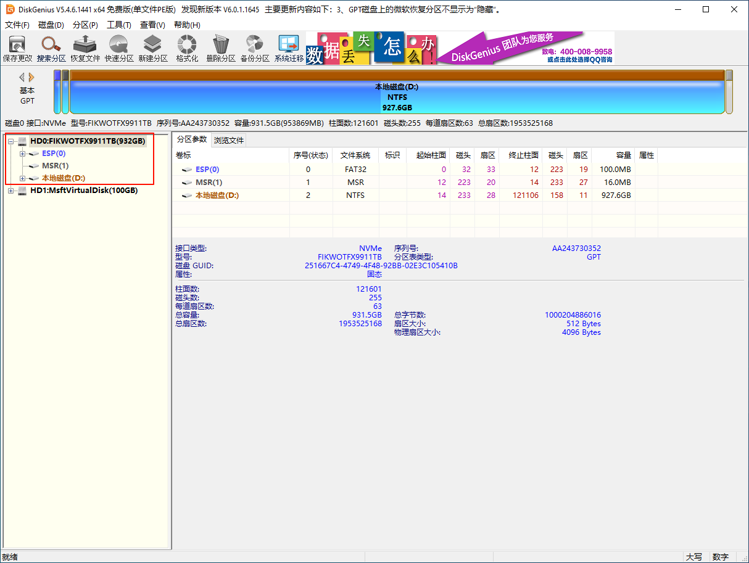Screen dimensions: 749x563
Task: Click the 文件系统 column header
Action: pos(355,155)
